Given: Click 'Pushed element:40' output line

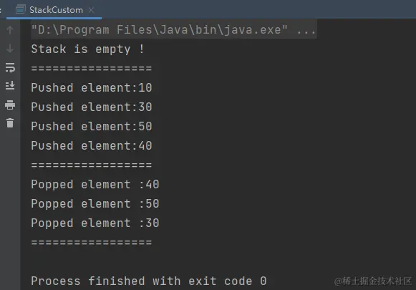Looking at the screenshot, I should [92, 146].
